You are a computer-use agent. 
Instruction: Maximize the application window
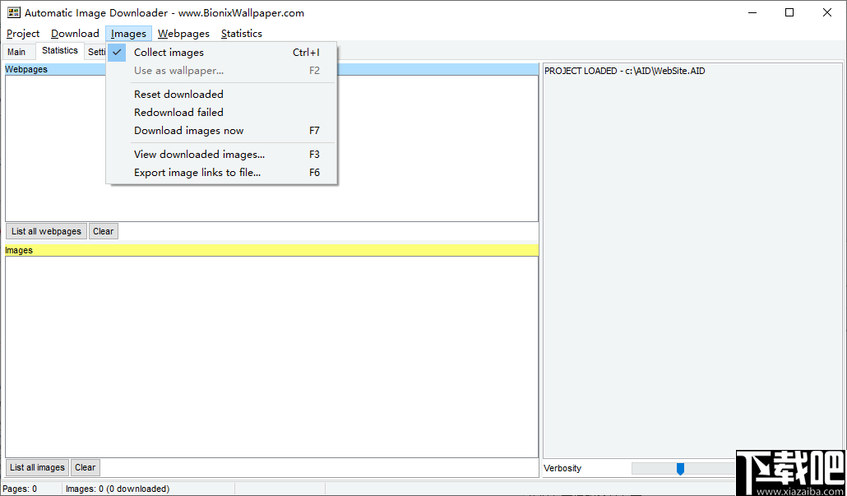(x=789, y=12)
